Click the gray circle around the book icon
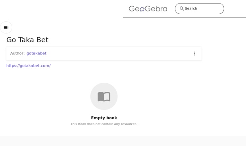The width and height of the screenshot is (246, 146). [104, 96]
